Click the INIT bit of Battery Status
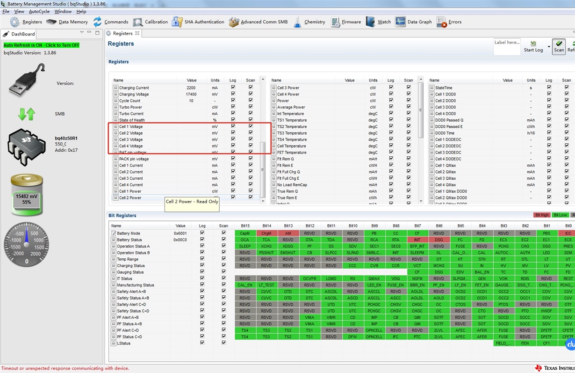This screenshot has width=575, height=373. click(x=417, y=240)
